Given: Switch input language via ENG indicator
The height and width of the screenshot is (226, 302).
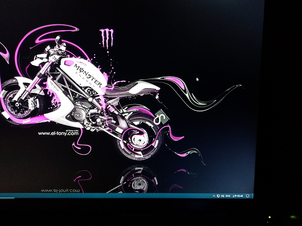Looking at the screenshot, I should point(228,196).
